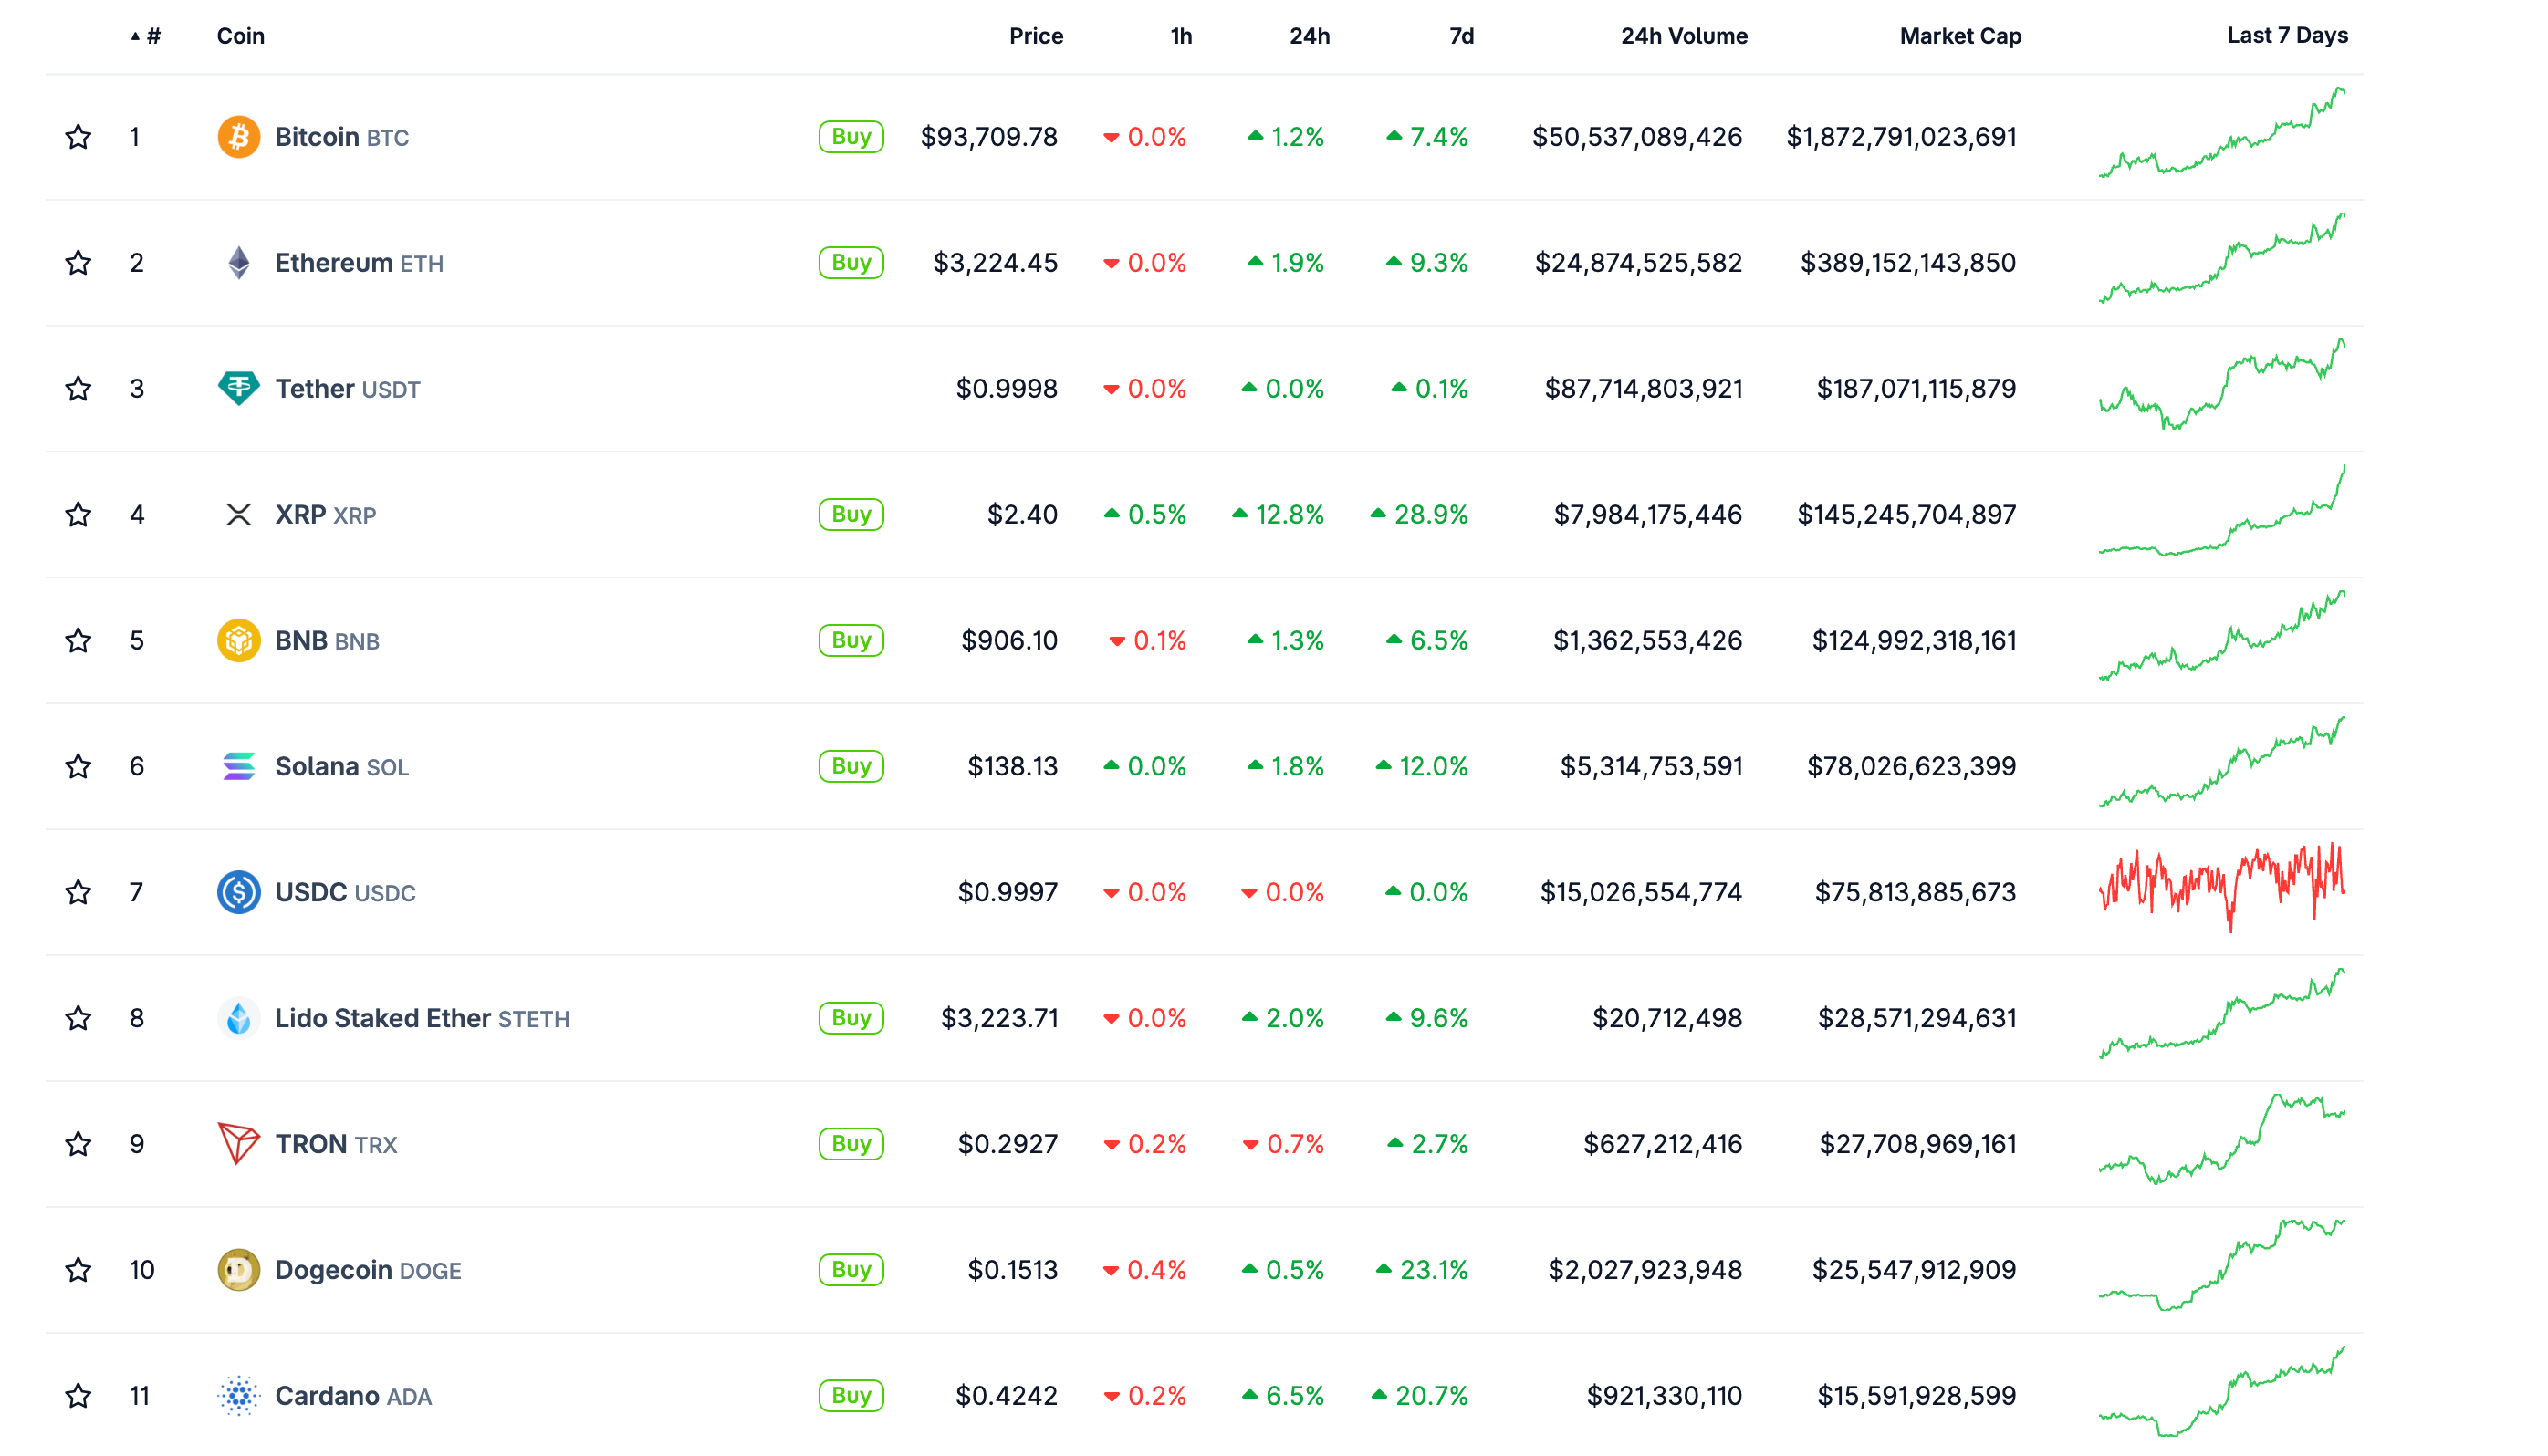This screenshot has height=1456, width=2548.
Task: Sort coins by 24h Volume header
Action: 1684,35
